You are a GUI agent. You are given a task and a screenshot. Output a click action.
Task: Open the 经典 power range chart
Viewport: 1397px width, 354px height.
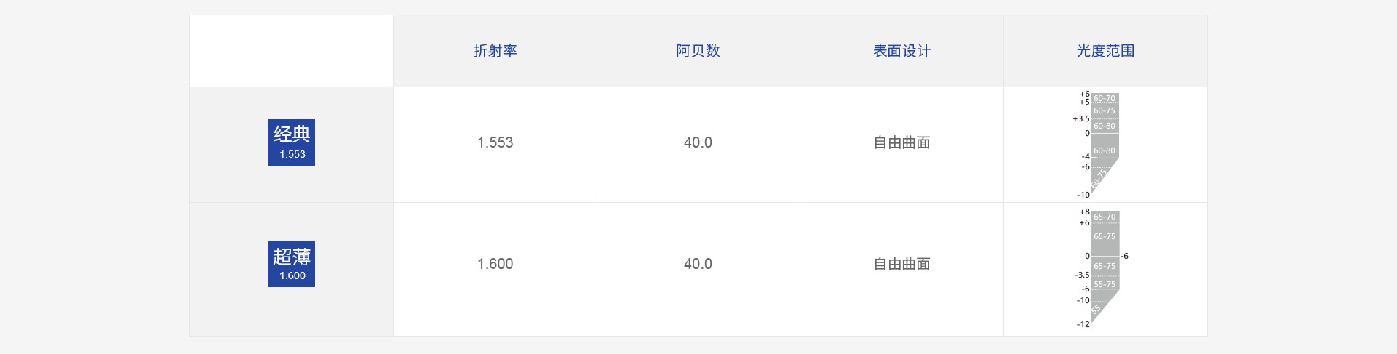tap(1099, 145)
